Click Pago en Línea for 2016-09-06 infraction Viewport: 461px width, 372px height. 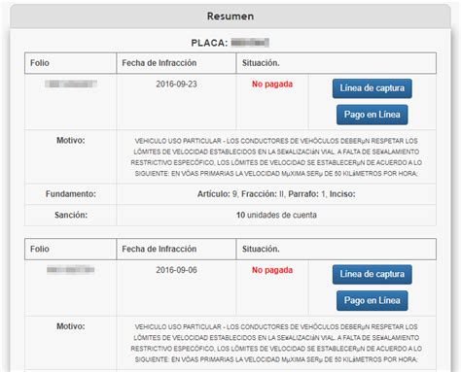click(x=372, y=300)
